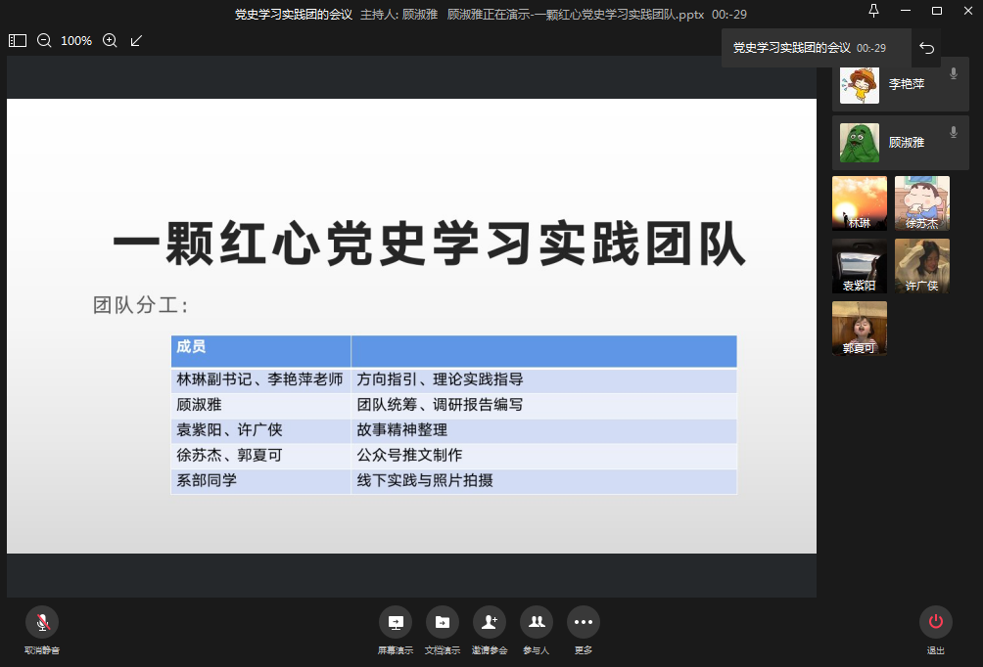Unmute microphone with 取消静音 button
Image resolution: width=983 pixels, height=667 pixels.
(42, 622)
